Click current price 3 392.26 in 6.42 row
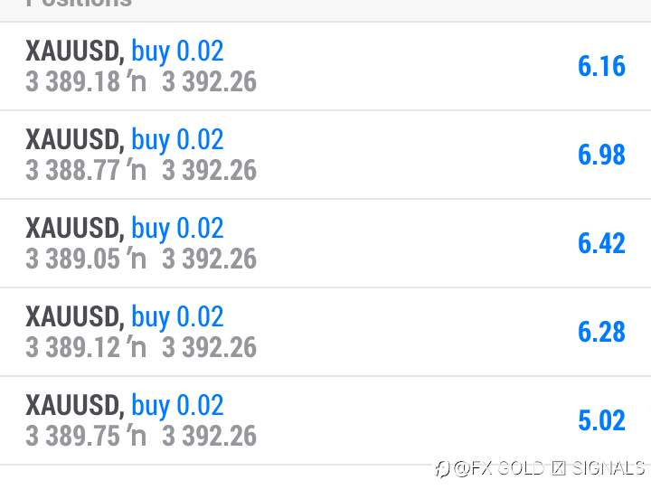The width and height of the screenshot is (651, 499). tap(209, 259)
